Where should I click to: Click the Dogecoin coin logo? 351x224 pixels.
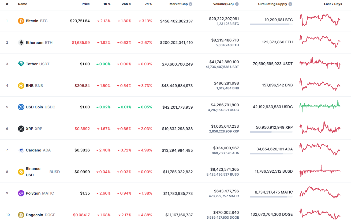tap(21, 215)
